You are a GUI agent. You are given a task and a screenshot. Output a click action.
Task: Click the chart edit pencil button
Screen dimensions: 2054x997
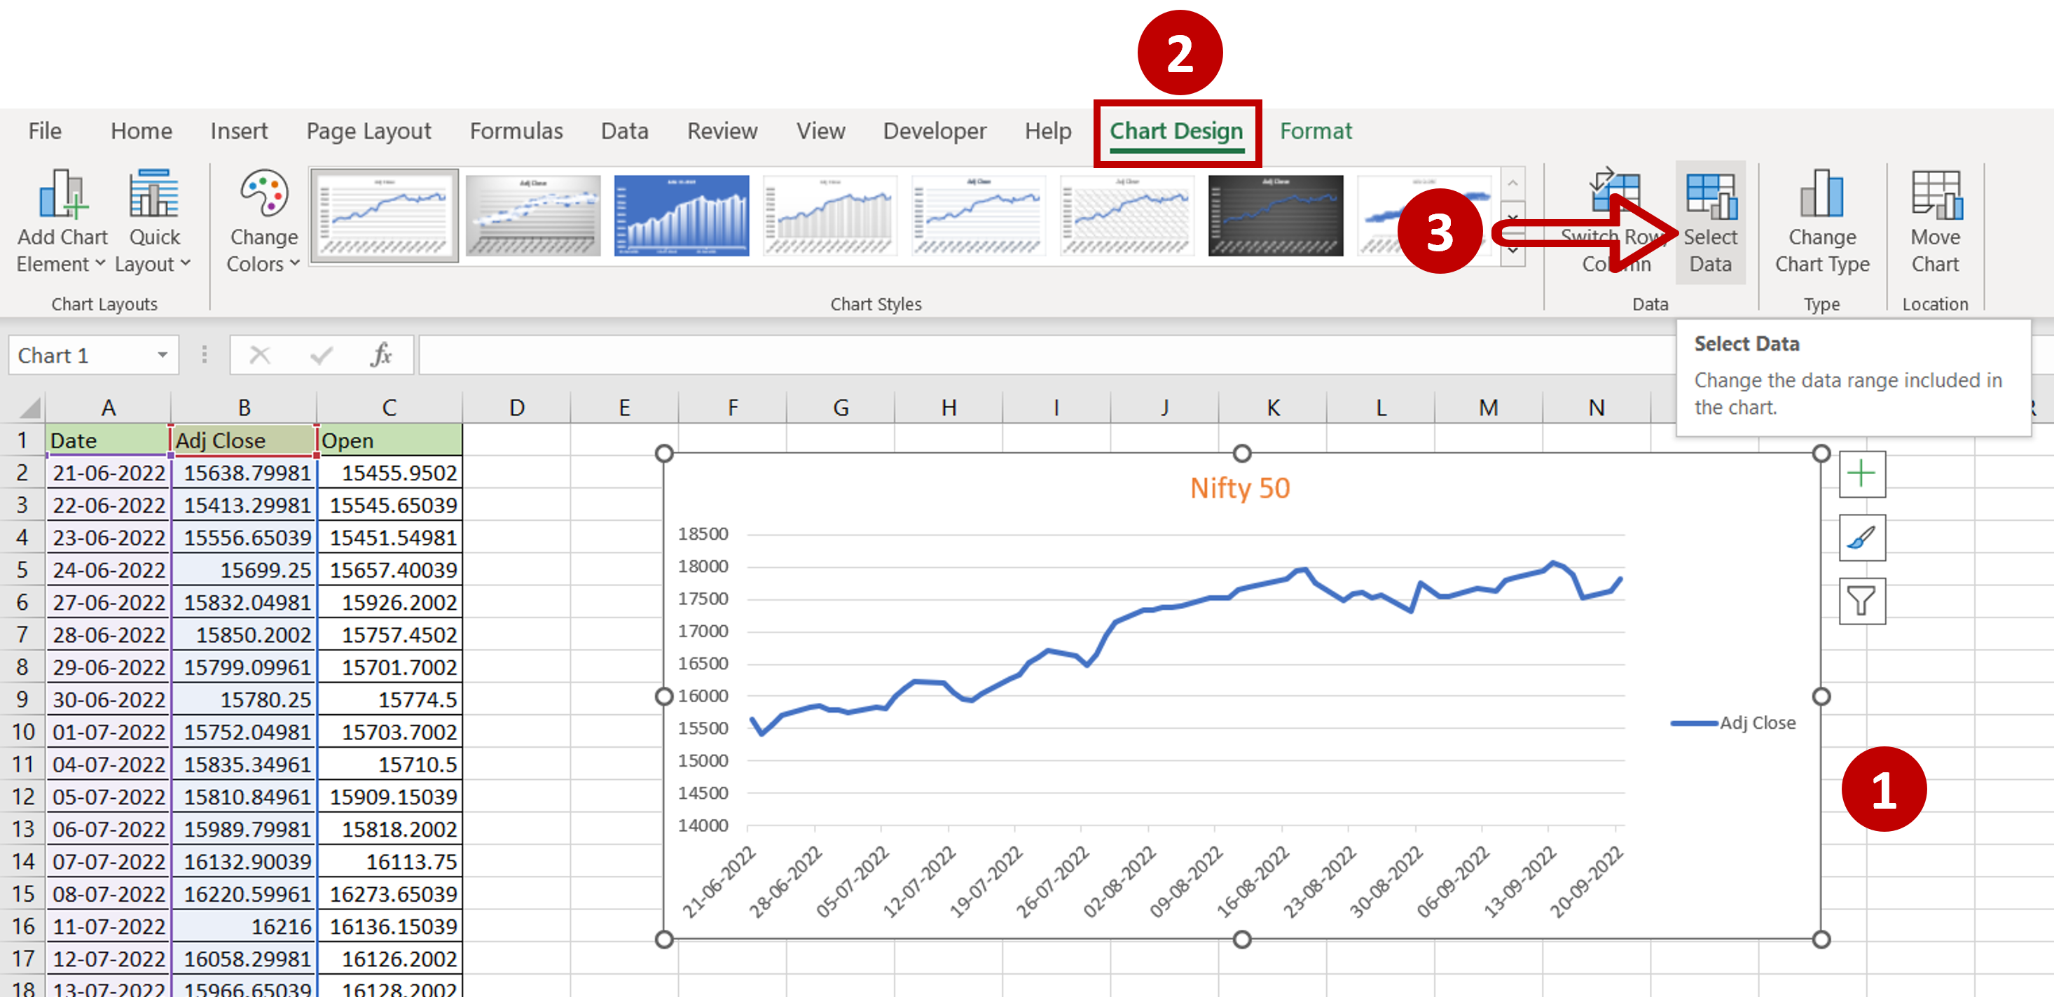1861,535
